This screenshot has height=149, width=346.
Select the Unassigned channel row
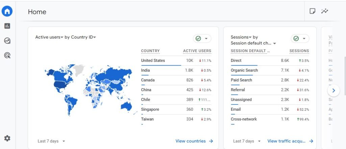pos(270,100)
